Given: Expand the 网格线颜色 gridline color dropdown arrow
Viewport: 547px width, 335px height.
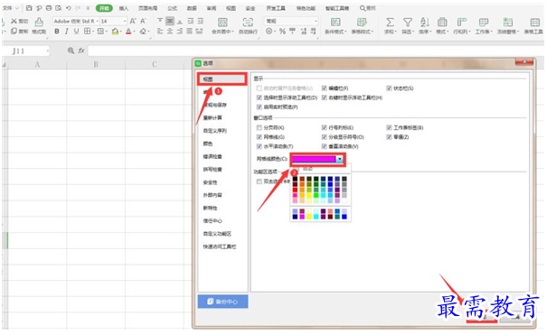Looking at the screenshot, I should (x=339, y=159).
